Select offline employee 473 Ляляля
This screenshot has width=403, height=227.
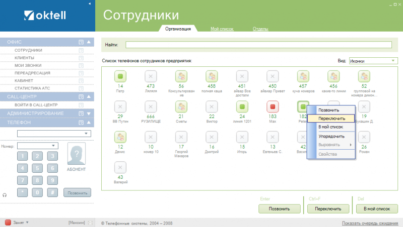(x=151, y=76)
